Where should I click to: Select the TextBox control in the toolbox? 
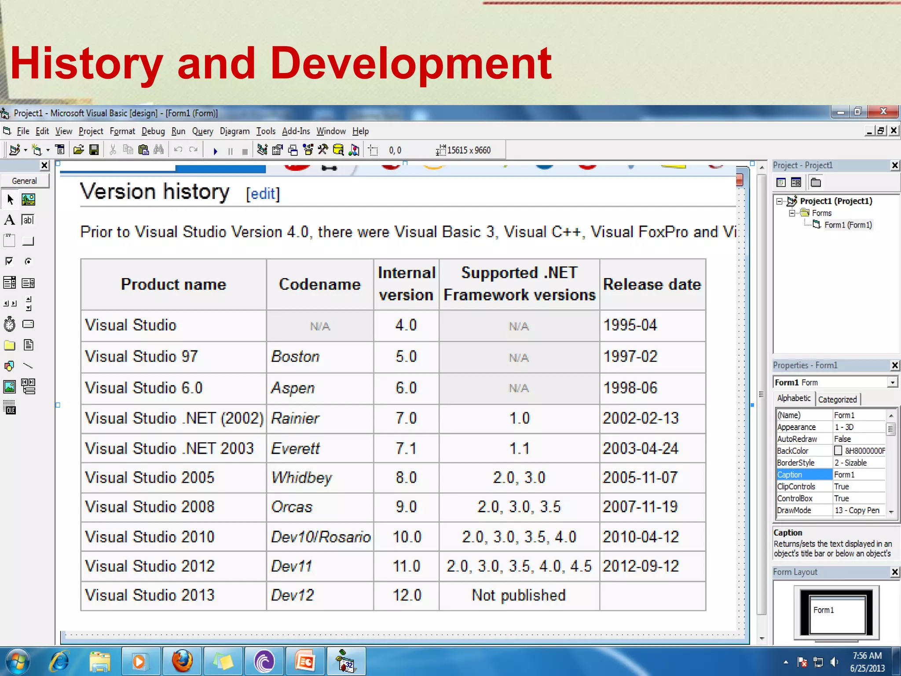(x=28, y=220)
